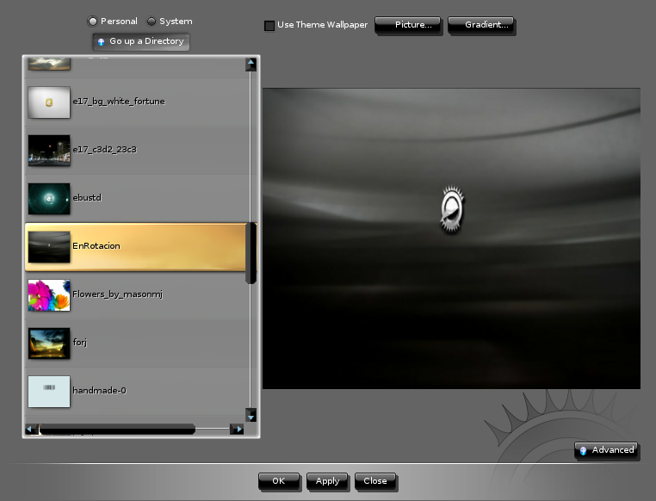This screenshot has height=501, width=656.
Task: Open the Advanced settings
Action: [607, 450]
